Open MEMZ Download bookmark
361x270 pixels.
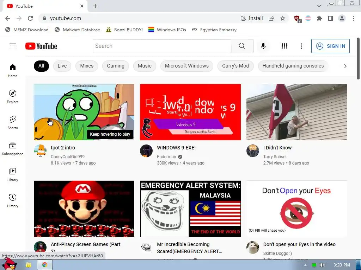coord(27,30)
